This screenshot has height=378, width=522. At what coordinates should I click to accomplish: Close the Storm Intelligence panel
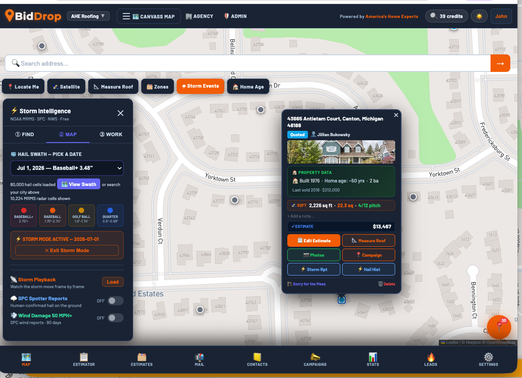tap(120, 113)
